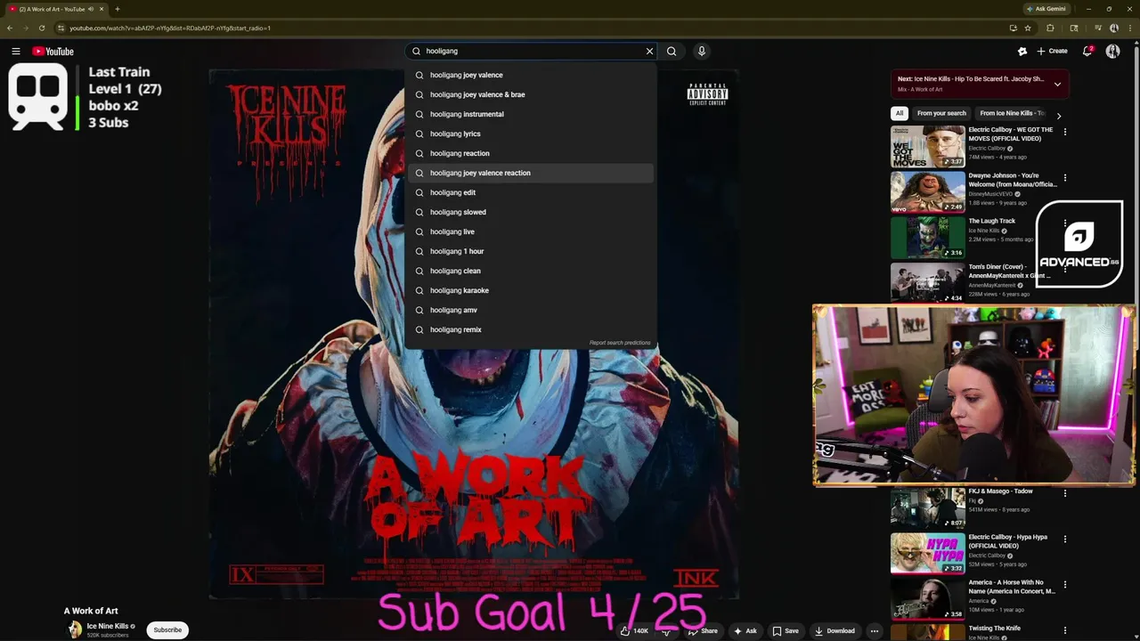Pick the 'hooligang remix' suggestion

pyautogui.click(x=530, y=329)
